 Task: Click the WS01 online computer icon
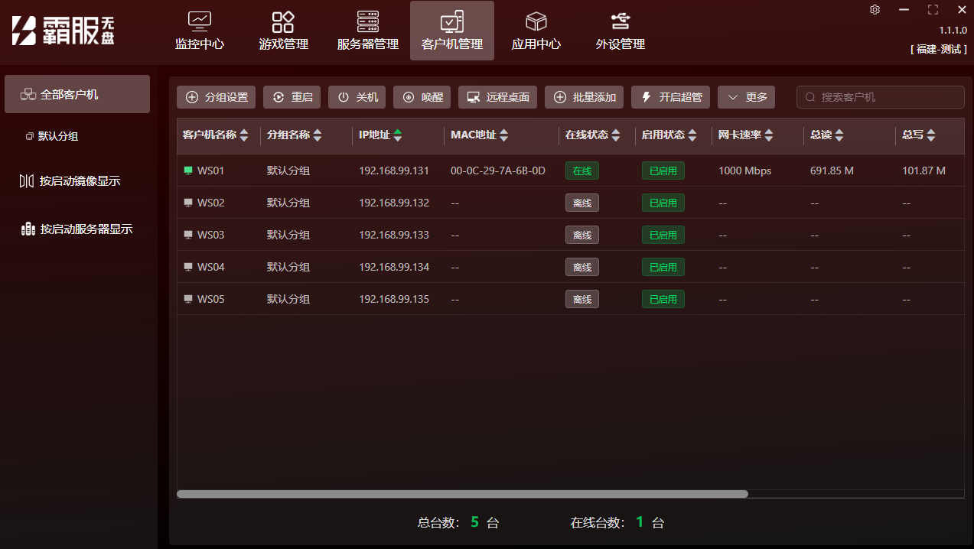188,171
